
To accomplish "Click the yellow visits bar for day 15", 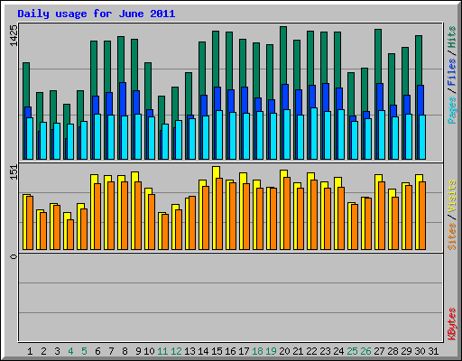I will point(216,172).
